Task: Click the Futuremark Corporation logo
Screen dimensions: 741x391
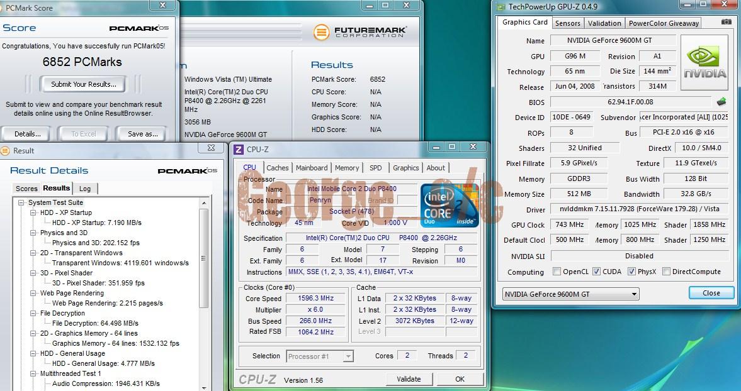Action: (x=359, y=33)
